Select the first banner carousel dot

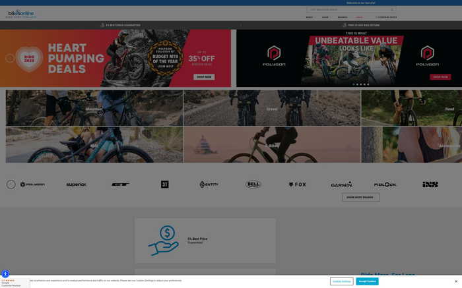coord(354,84)
